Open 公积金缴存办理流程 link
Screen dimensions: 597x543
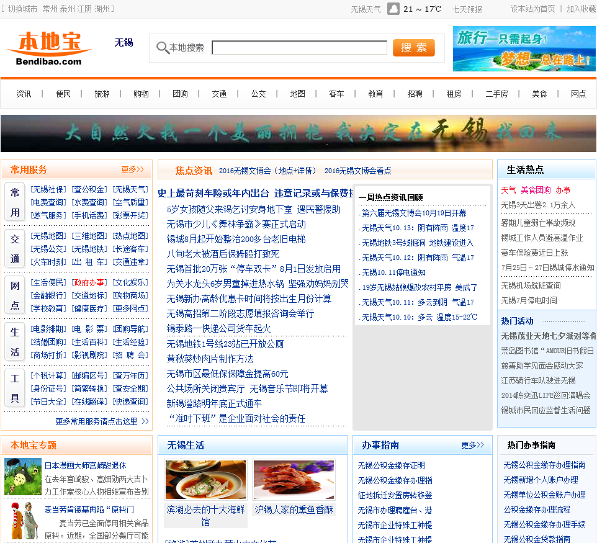536,509
